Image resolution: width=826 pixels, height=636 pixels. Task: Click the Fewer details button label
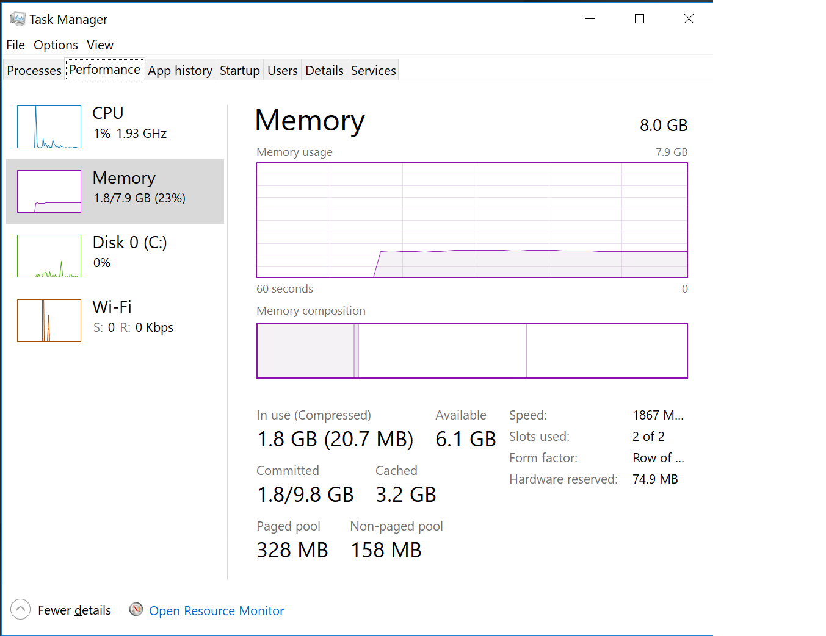(74, 610)
